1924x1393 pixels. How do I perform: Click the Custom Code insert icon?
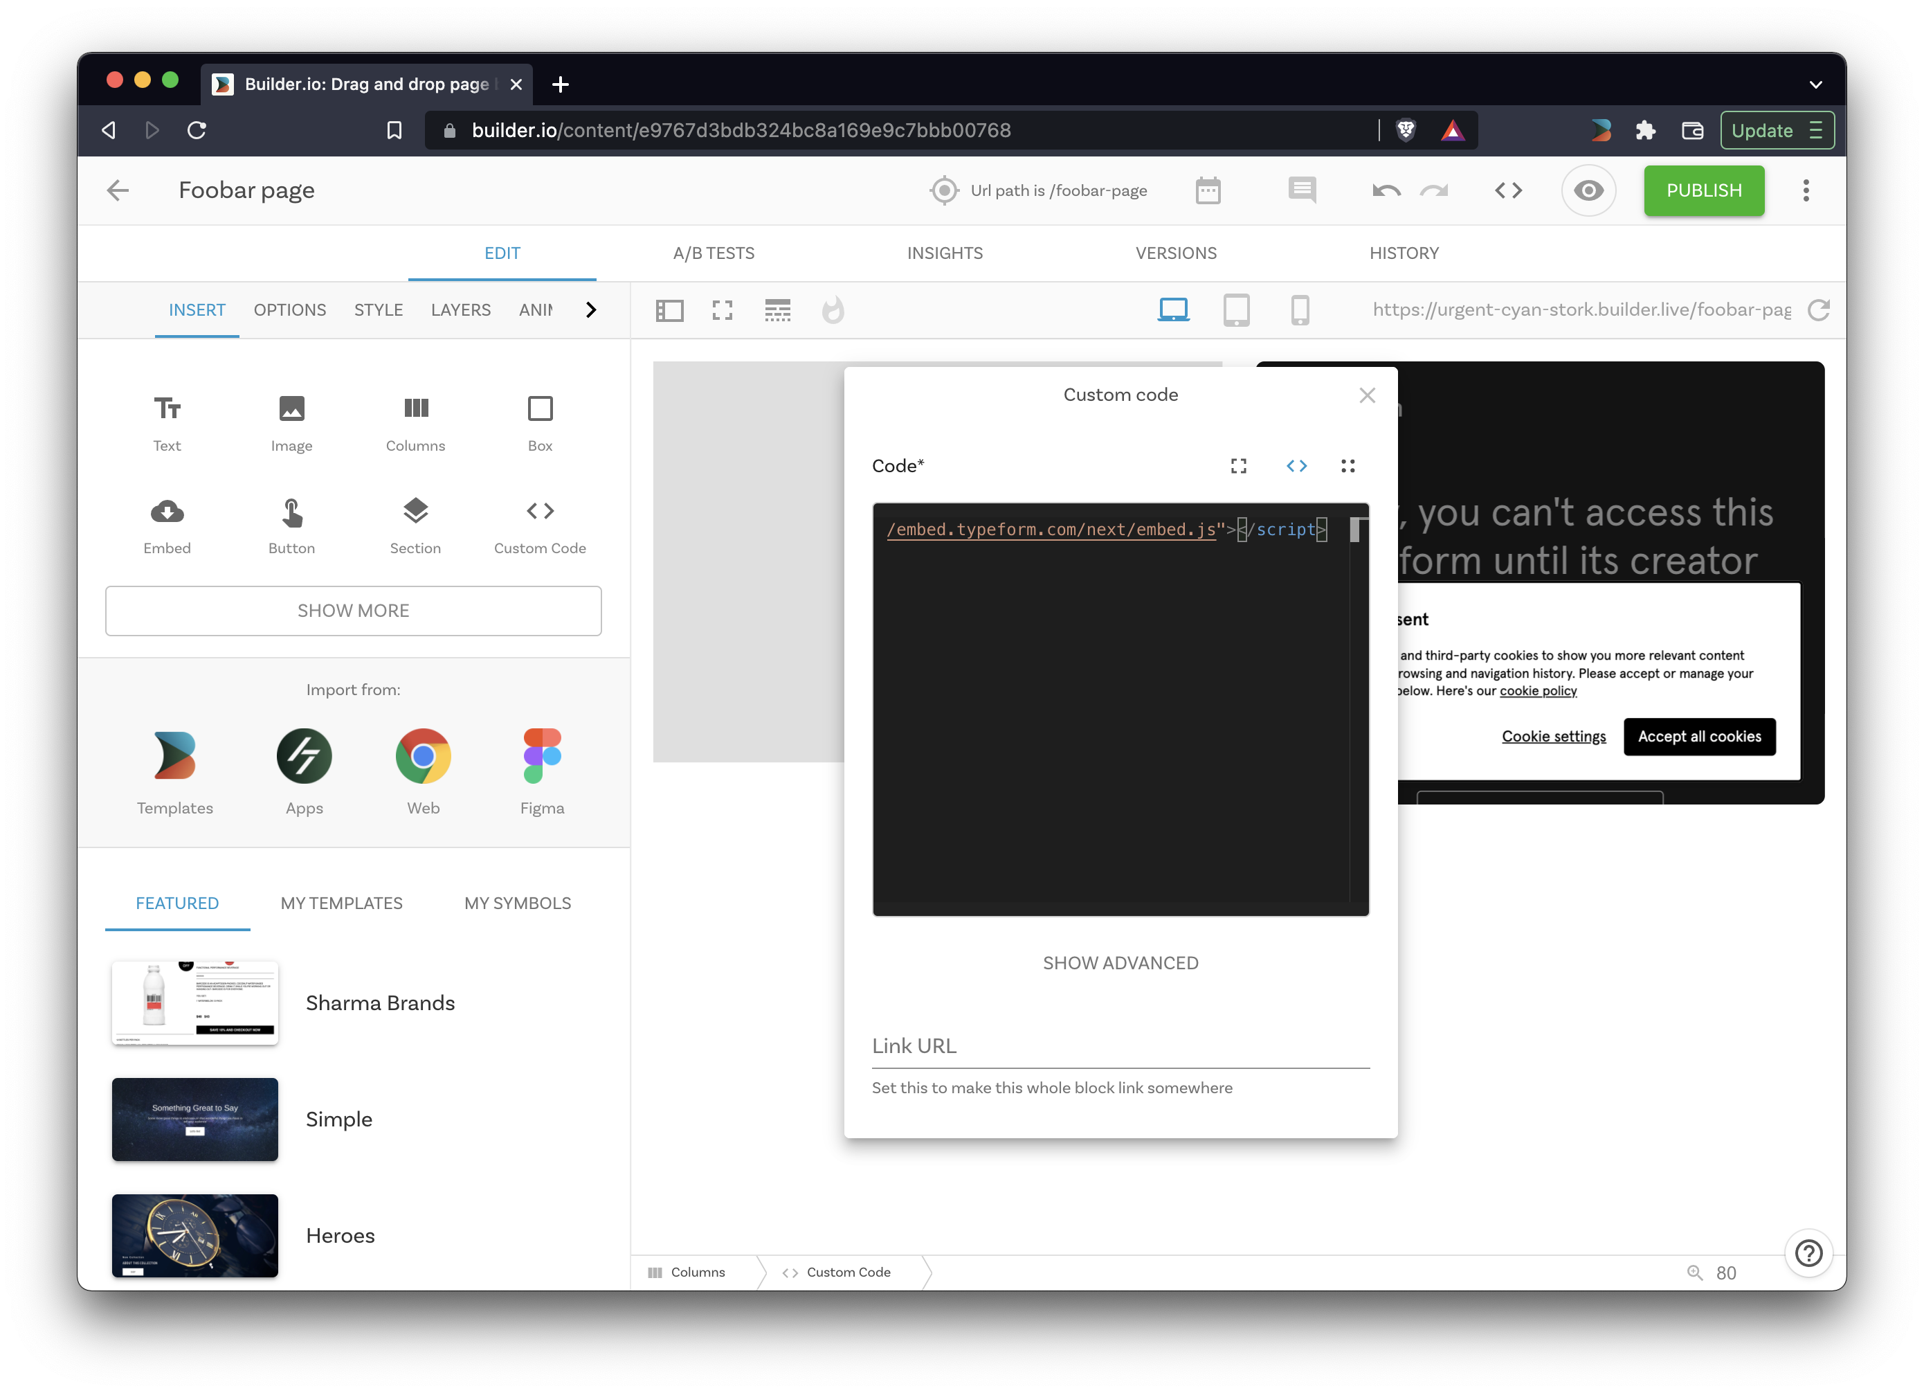[x=540, y=511]
